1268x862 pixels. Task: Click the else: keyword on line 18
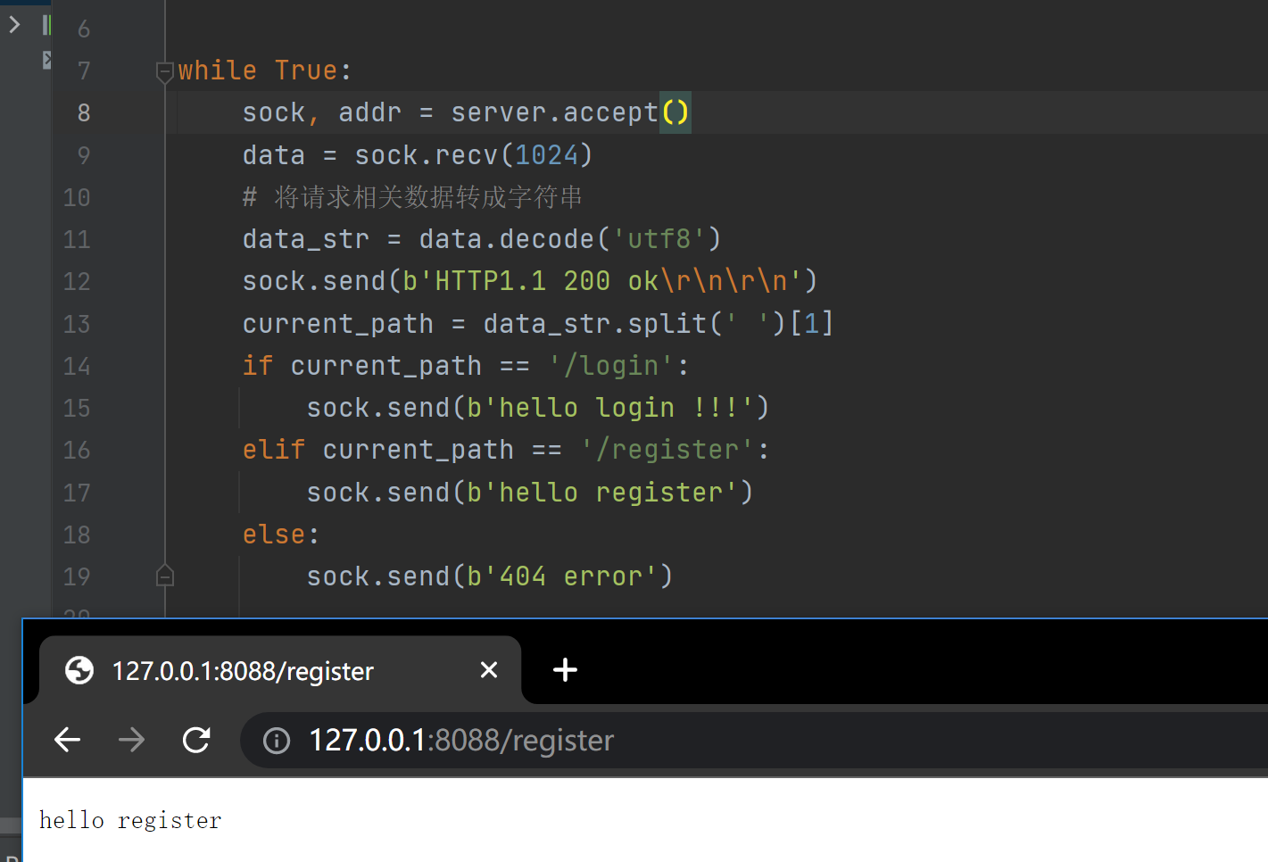[x=280, y=535]
